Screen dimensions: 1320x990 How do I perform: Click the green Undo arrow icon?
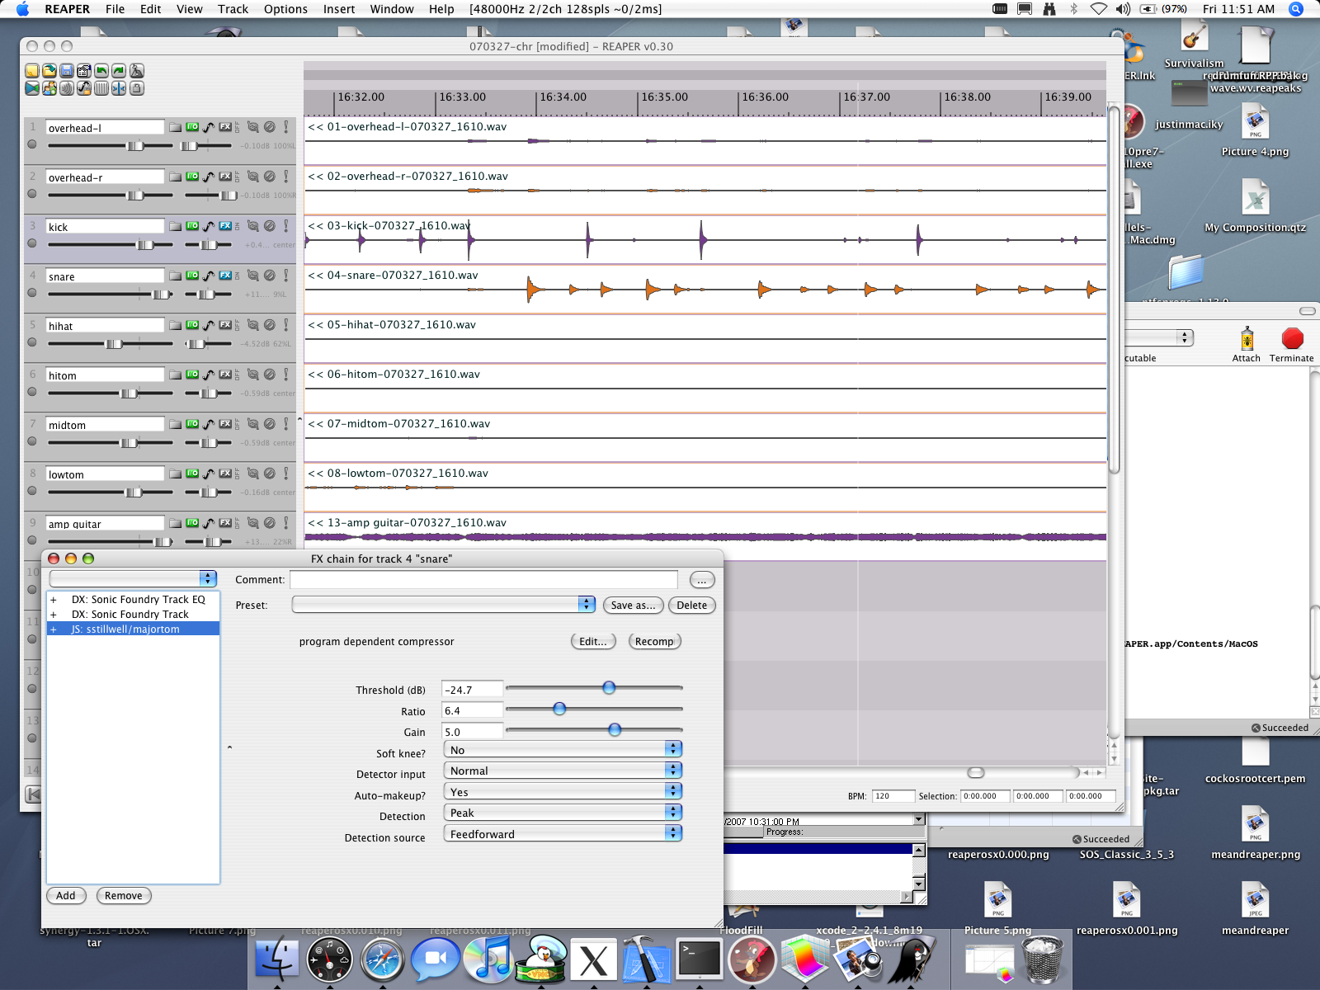click(x=101, y=71)
